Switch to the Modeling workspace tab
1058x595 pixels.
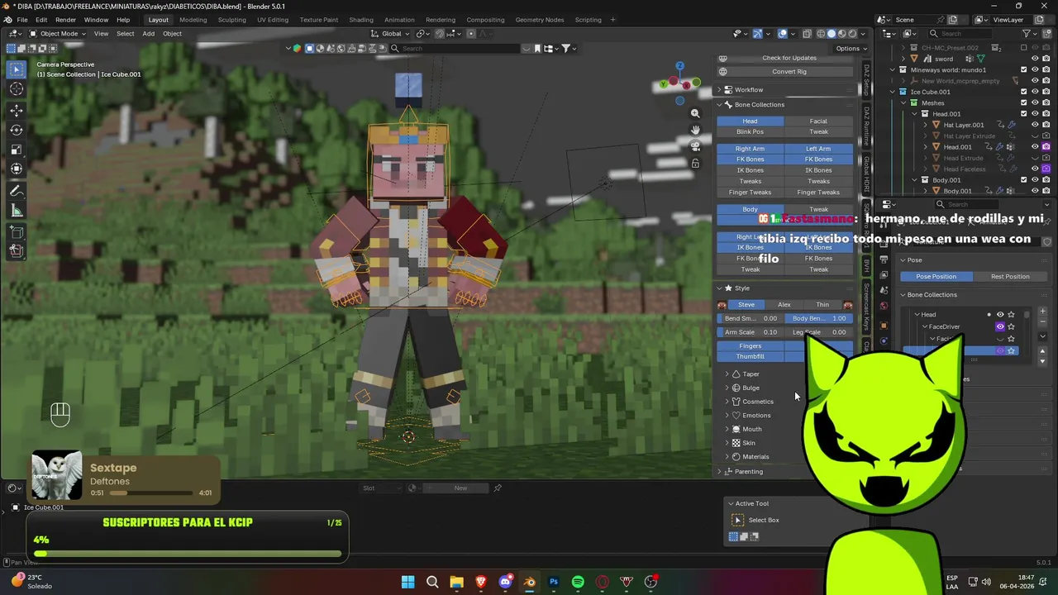click(193, 20)
